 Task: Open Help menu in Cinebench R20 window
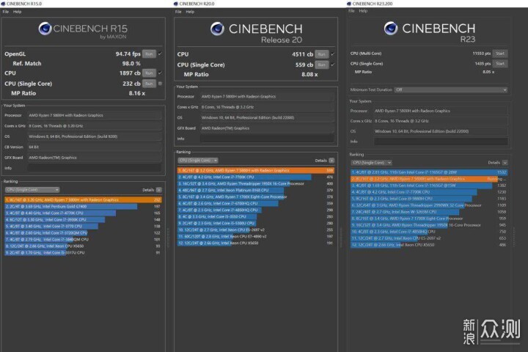click(190, 12)
